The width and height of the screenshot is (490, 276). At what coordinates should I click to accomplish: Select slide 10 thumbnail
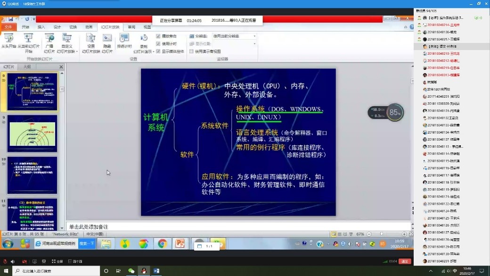click(x=33, y=175)
